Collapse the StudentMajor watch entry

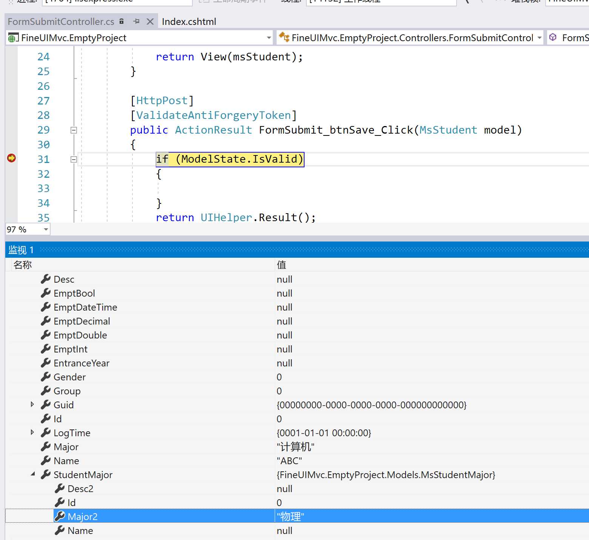[33, 474]
